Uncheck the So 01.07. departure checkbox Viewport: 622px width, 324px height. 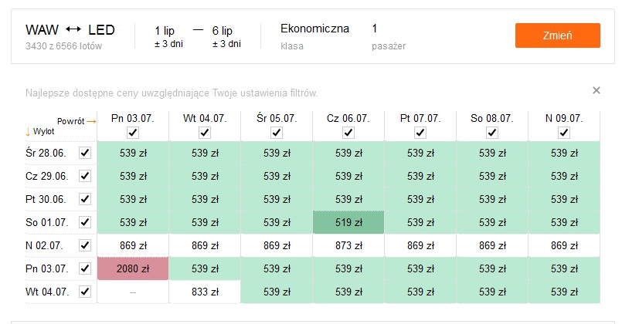click(x=85, y=222)
